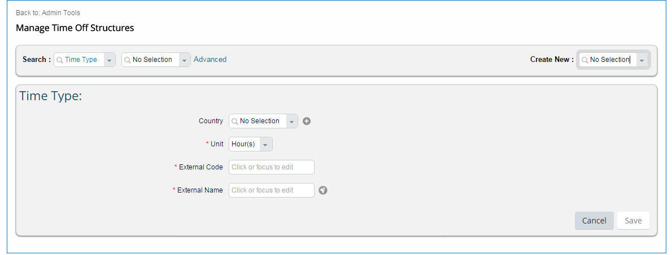672x255 pixels.
Task: Click magnifier icon in Country field
Action: (235, 121)
